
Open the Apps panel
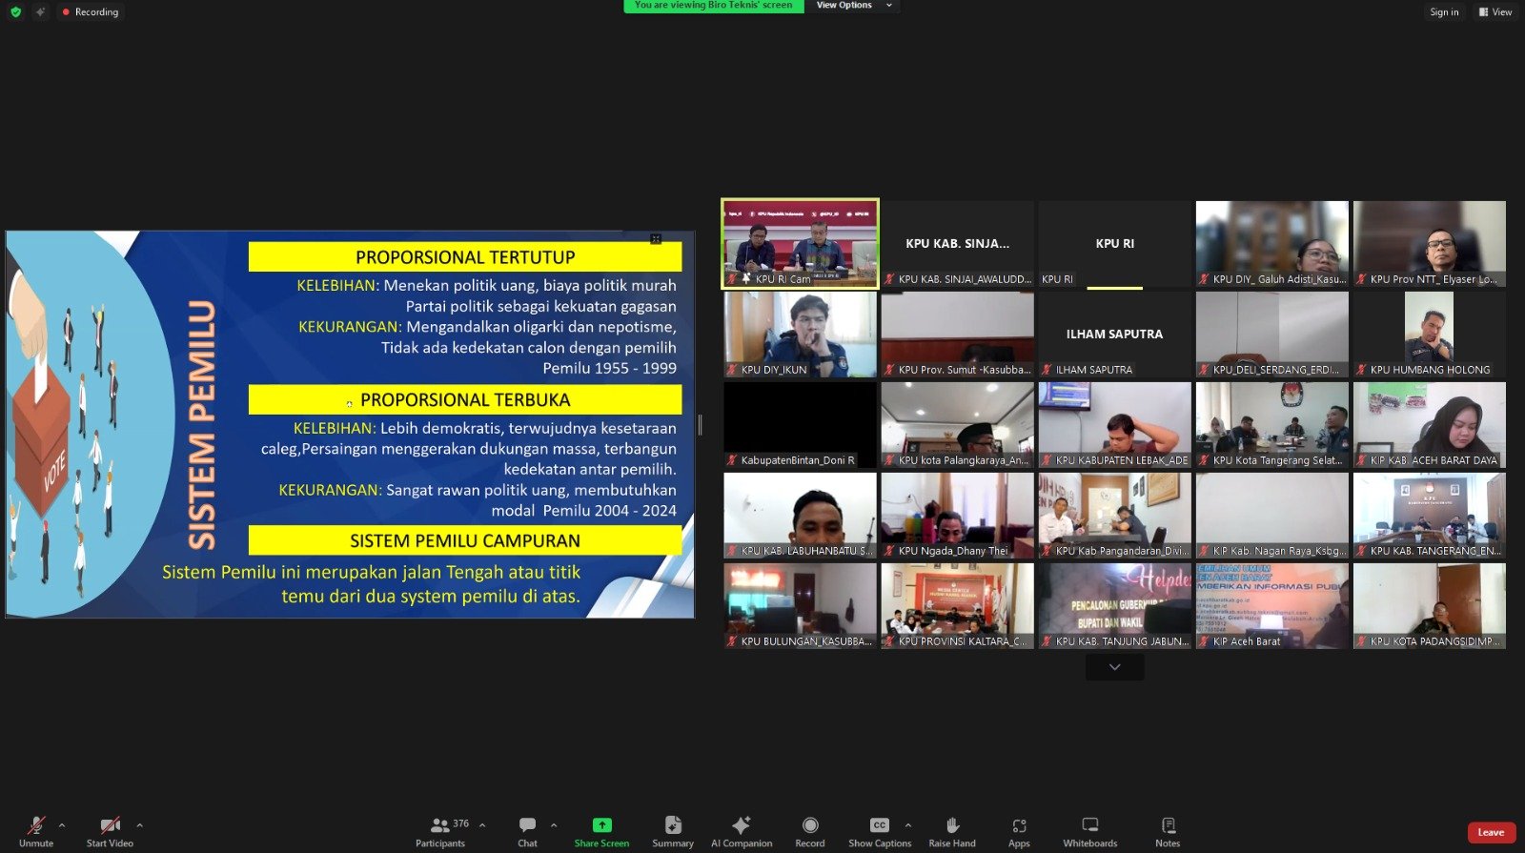click(x=1019, y=830)
